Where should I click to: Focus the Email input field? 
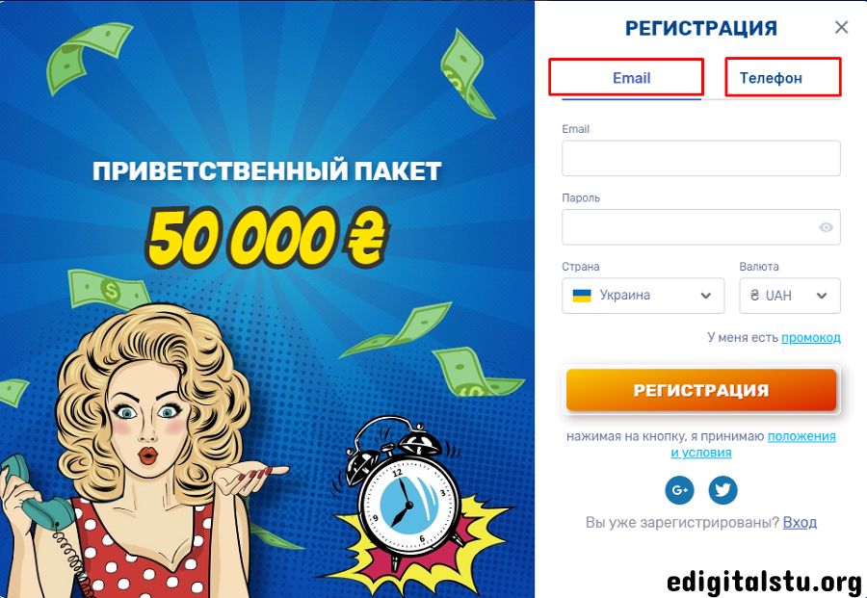[x=701, y=158]
